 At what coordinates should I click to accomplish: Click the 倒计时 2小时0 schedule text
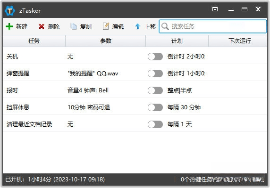(186, 57)
